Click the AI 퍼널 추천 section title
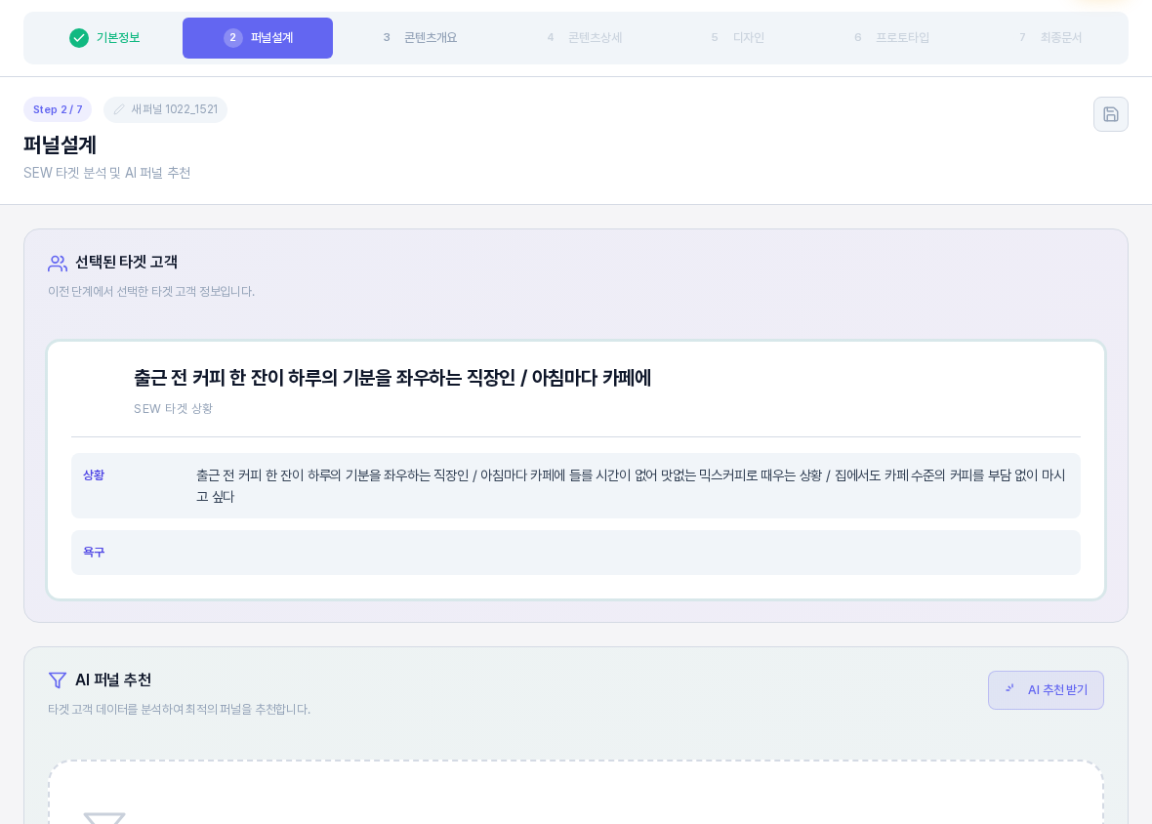The width and height of the screenshot is (1152, 824). [113, 680]
